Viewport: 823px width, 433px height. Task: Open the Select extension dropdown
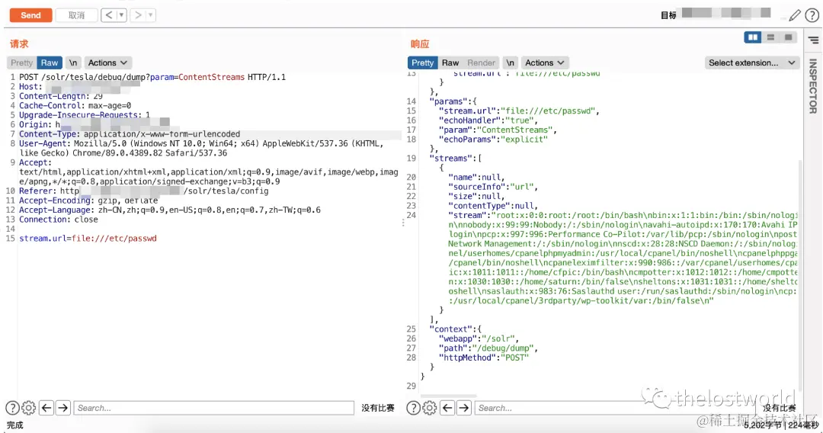751,63
